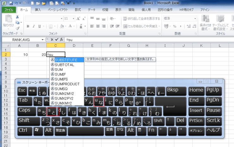
Task: Cancel the formula entry with the X icon
Action: (52, 40)
